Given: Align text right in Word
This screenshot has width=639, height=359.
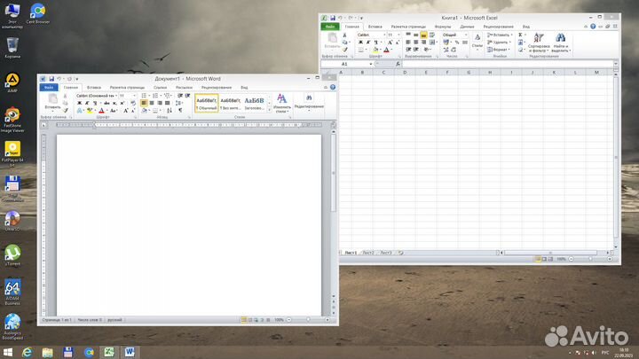Looking at the screenshot, I should coord(160,103).
